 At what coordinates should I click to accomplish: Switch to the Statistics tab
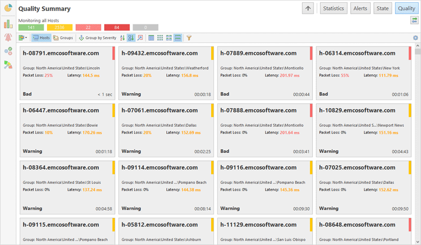[333, 8]
